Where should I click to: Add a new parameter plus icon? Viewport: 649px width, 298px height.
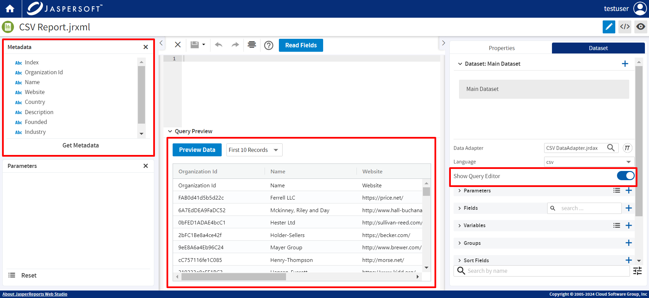tap(629, 190)
